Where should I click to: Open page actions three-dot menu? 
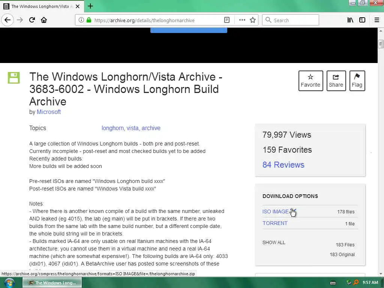point(242,20)
